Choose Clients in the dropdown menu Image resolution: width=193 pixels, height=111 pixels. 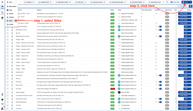pos(12,14)
